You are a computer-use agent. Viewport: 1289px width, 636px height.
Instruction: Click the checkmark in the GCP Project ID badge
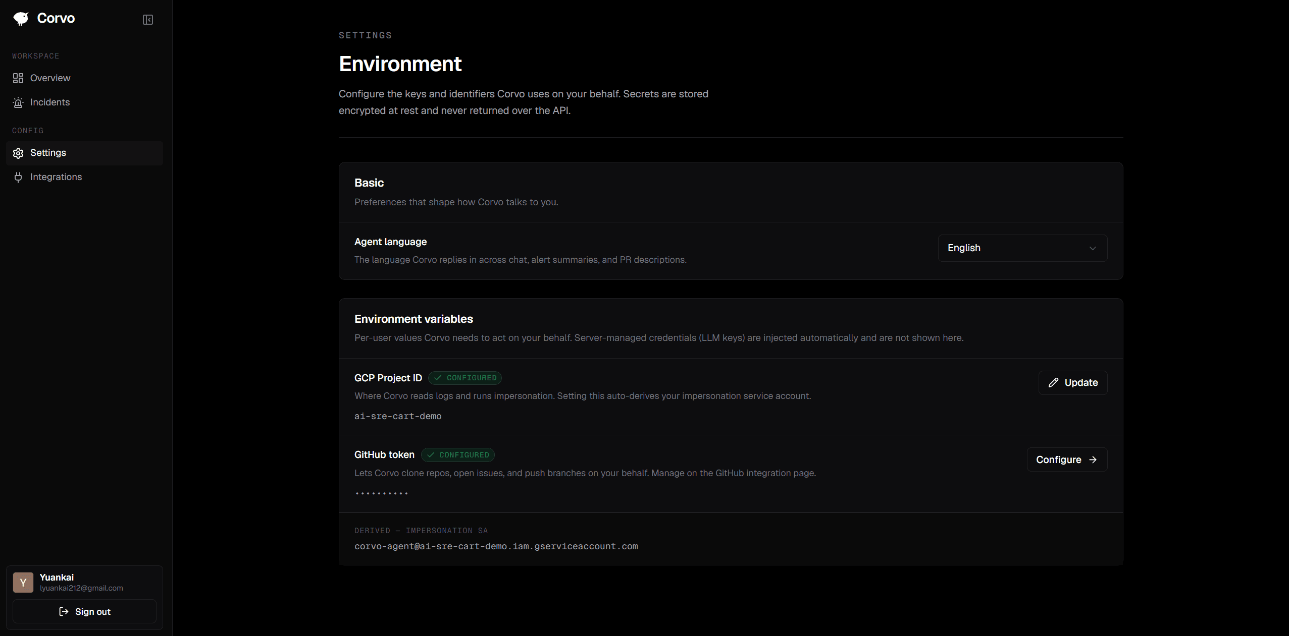(438, 378)
